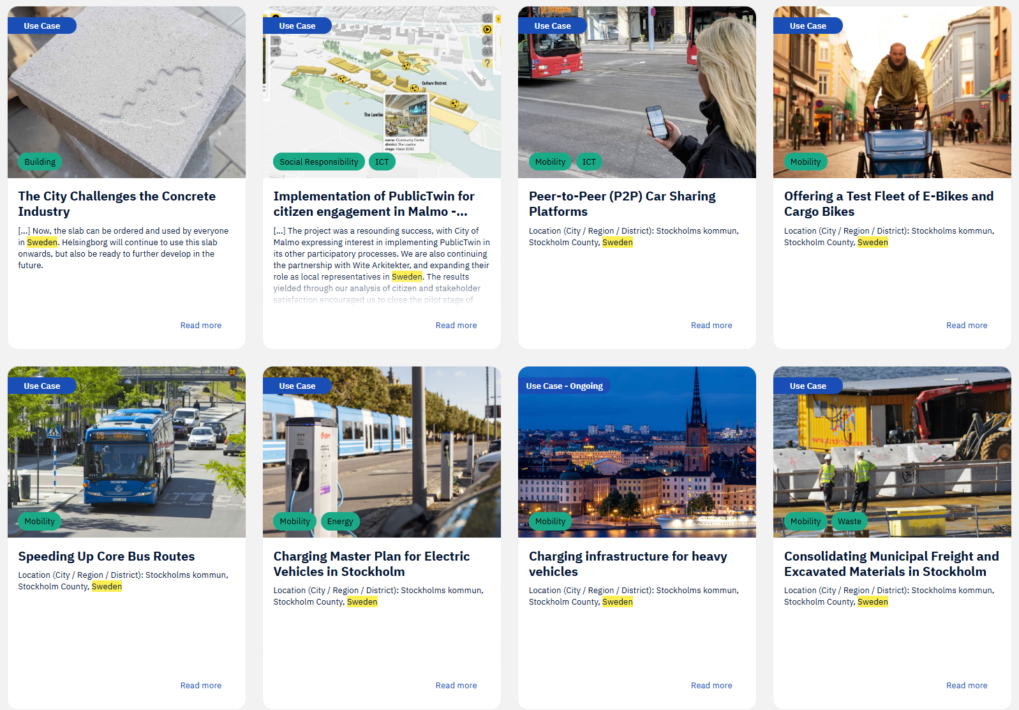Click Use Case badge on Municipal Freight card

tap(808, 386)
